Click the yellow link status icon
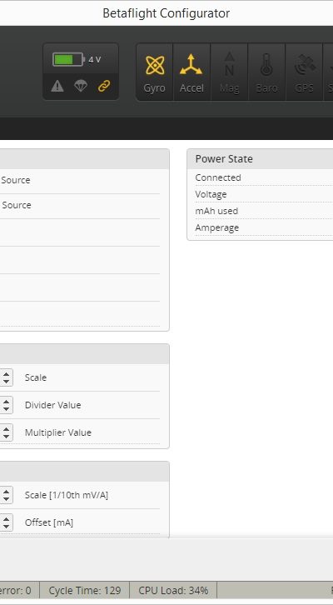 coord(104,86)
